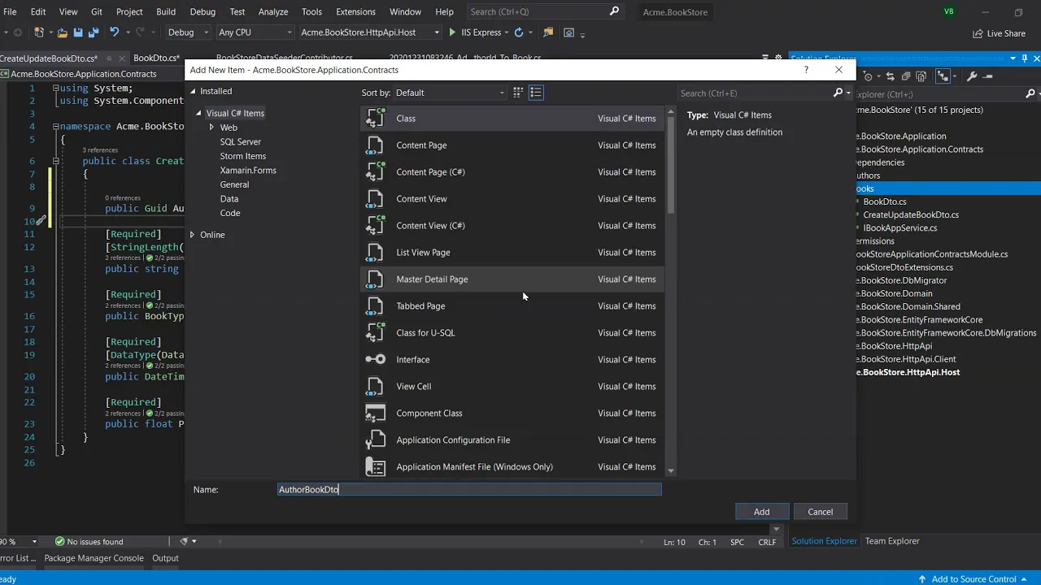
Task: Click the Save All toolbar icon
Action: 94,32
